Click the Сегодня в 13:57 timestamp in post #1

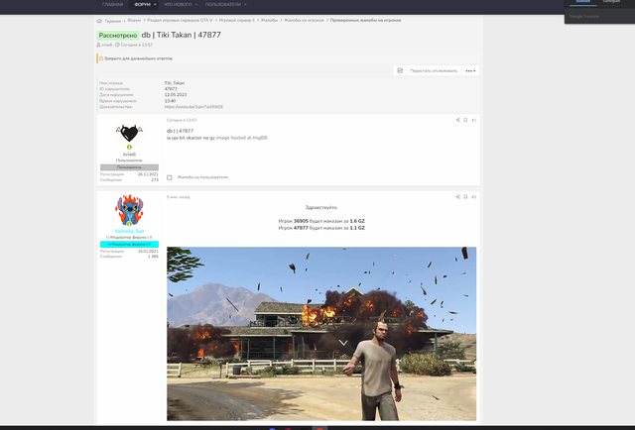tap(182, 120)
